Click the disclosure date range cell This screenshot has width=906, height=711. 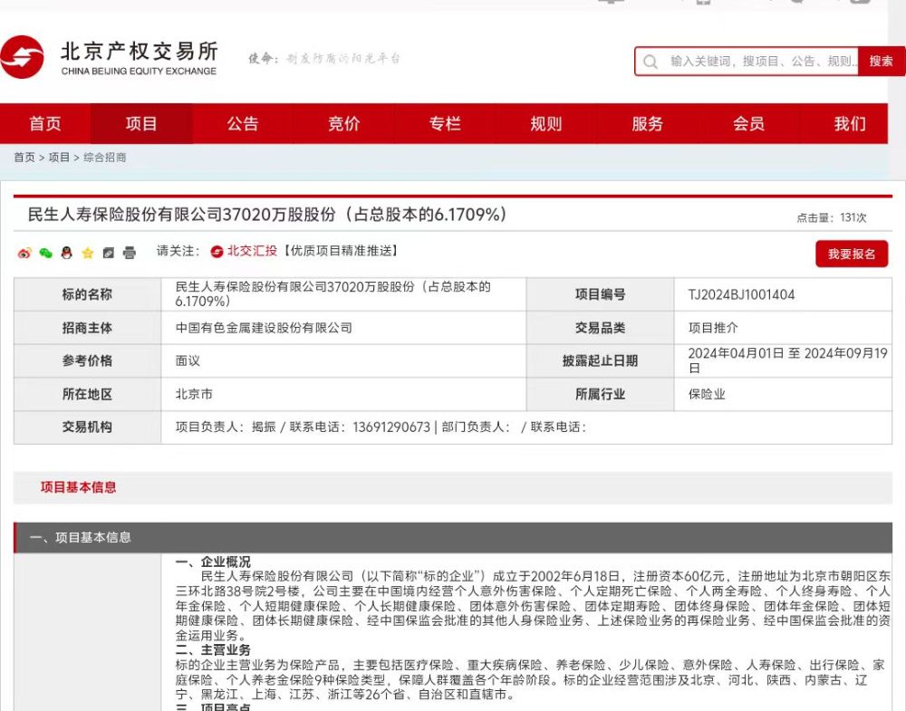click(783, 361)
